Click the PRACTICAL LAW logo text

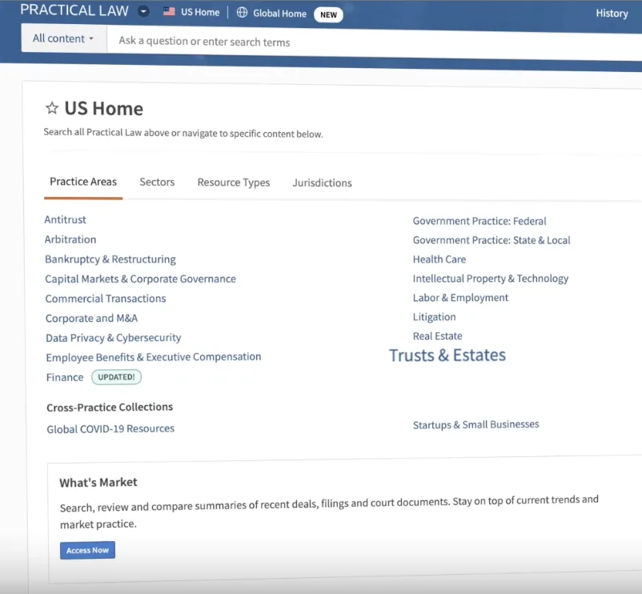tap(74, 10)
